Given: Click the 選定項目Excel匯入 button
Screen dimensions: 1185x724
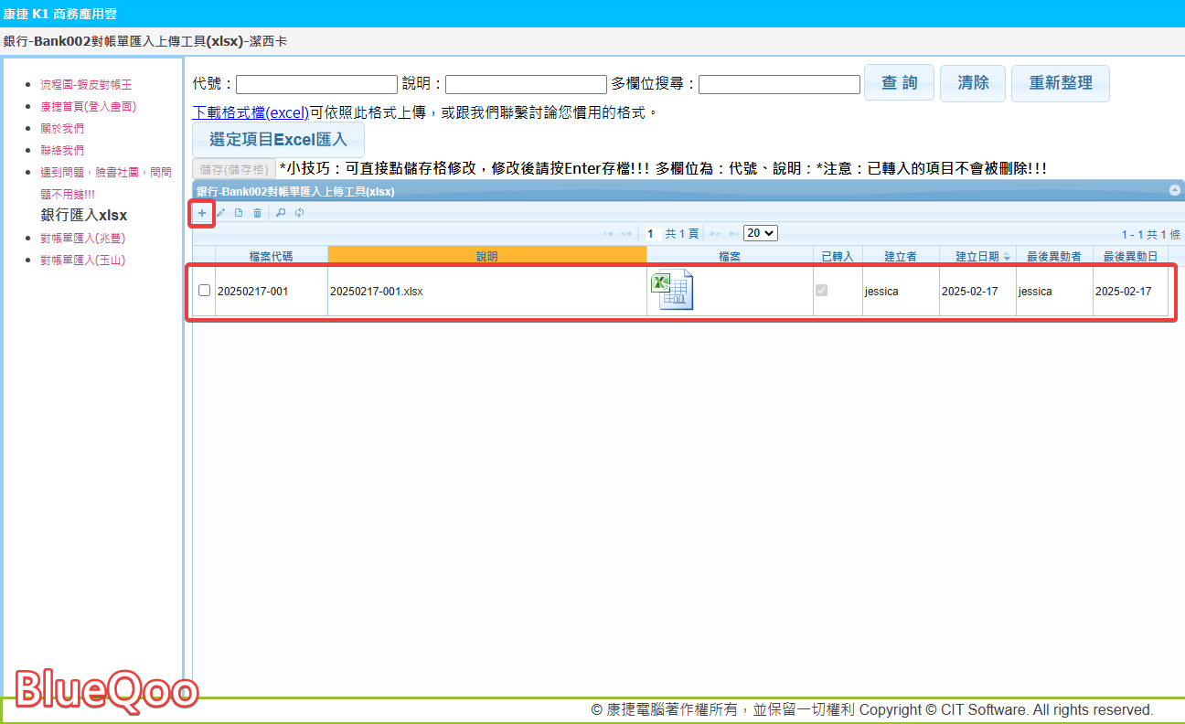Looking at the screenshot, I should [278, 140].
